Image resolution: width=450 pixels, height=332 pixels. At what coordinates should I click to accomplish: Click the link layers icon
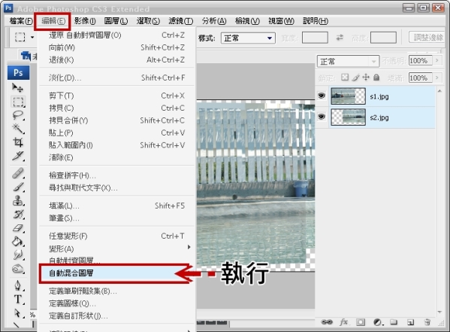click(x=327, y=322)
